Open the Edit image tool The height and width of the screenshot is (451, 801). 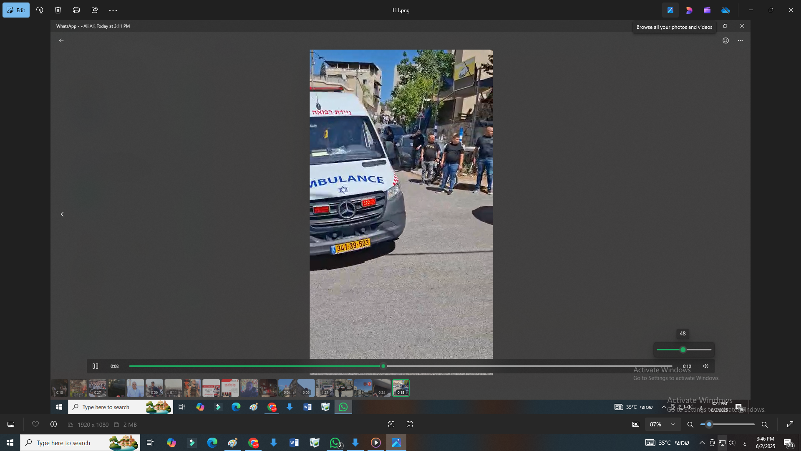[x=16, y=10]
